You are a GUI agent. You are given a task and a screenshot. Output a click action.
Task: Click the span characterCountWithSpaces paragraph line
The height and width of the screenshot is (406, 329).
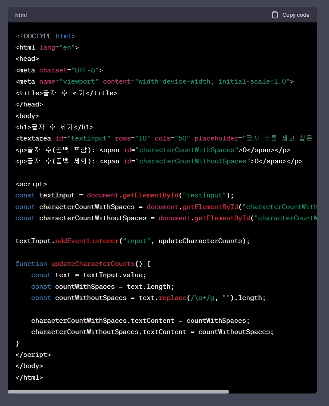click(153, 150)
